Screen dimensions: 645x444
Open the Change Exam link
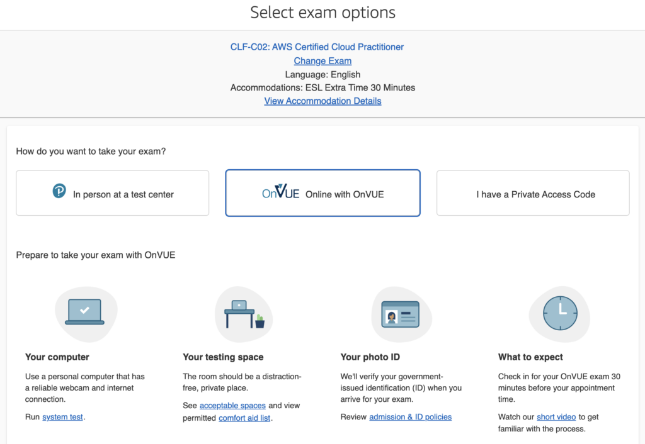click(322, 61)
